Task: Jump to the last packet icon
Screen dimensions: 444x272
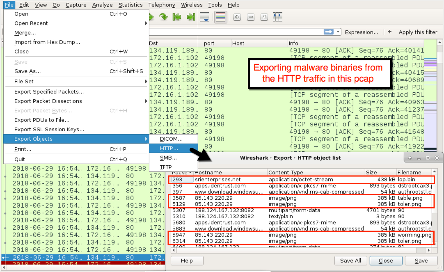Action: [x=191, y=17]
